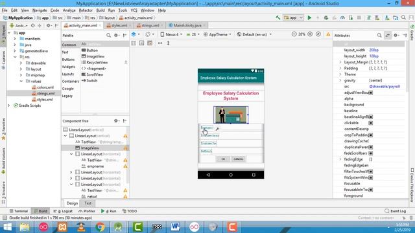Toggle the clickable checkbox
This screenshot has width=415, height=233.
tap(371, 123)
